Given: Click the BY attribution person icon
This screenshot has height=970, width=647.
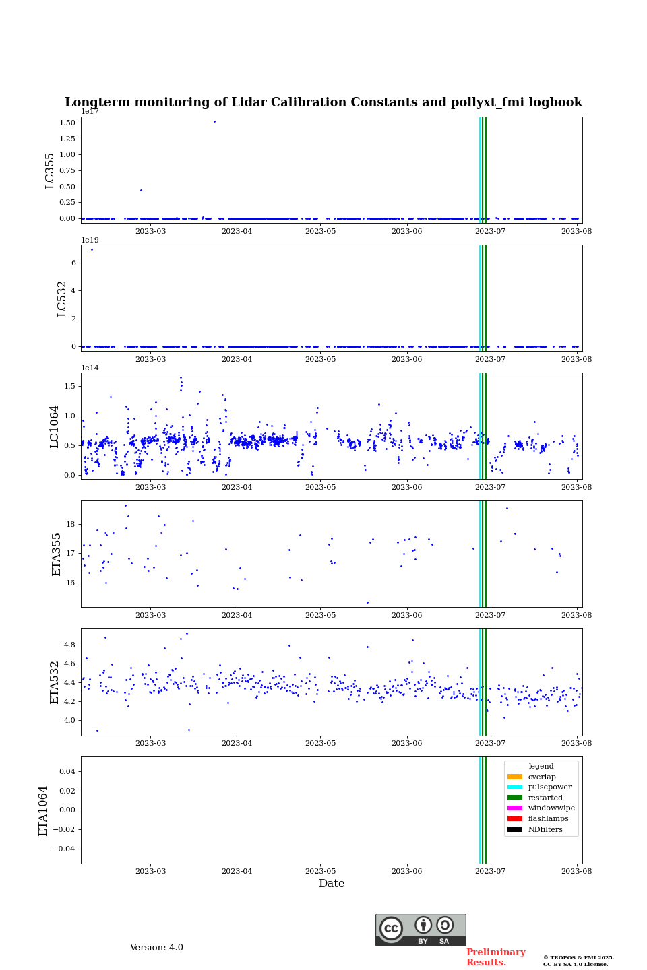Looking at the screenshot, I should pos(423,926).
